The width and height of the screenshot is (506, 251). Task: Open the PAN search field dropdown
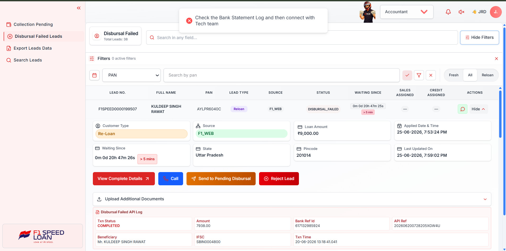click(x=131, y=75)
